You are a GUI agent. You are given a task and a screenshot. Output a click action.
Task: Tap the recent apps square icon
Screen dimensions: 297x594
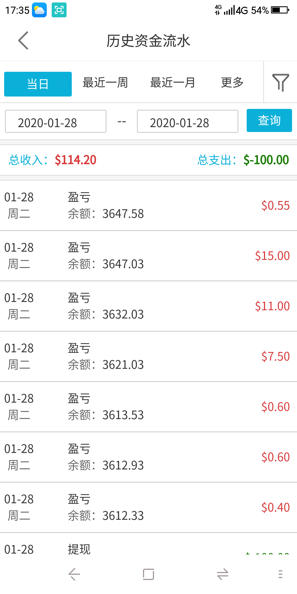(148, 574)
